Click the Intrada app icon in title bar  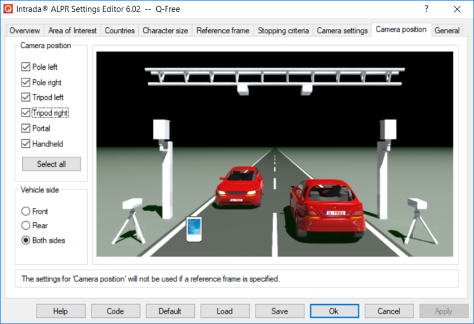coord(8,9)
